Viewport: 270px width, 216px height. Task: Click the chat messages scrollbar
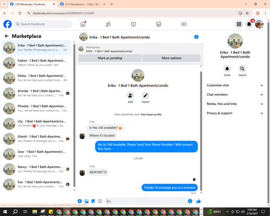click(x=201, y=131)
